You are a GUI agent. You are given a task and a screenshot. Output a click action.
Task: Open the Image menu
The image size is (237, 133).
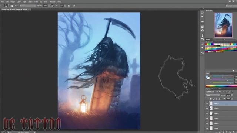point(13,2)
